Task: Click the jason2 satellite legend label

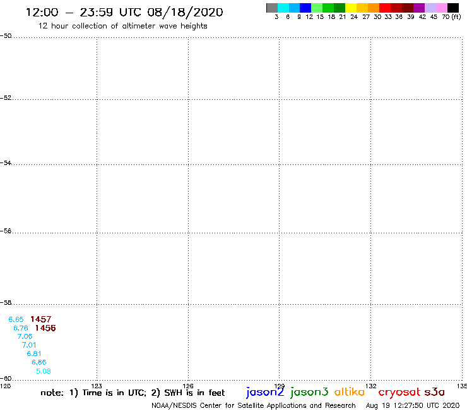Action: click(x=265, y=392)
